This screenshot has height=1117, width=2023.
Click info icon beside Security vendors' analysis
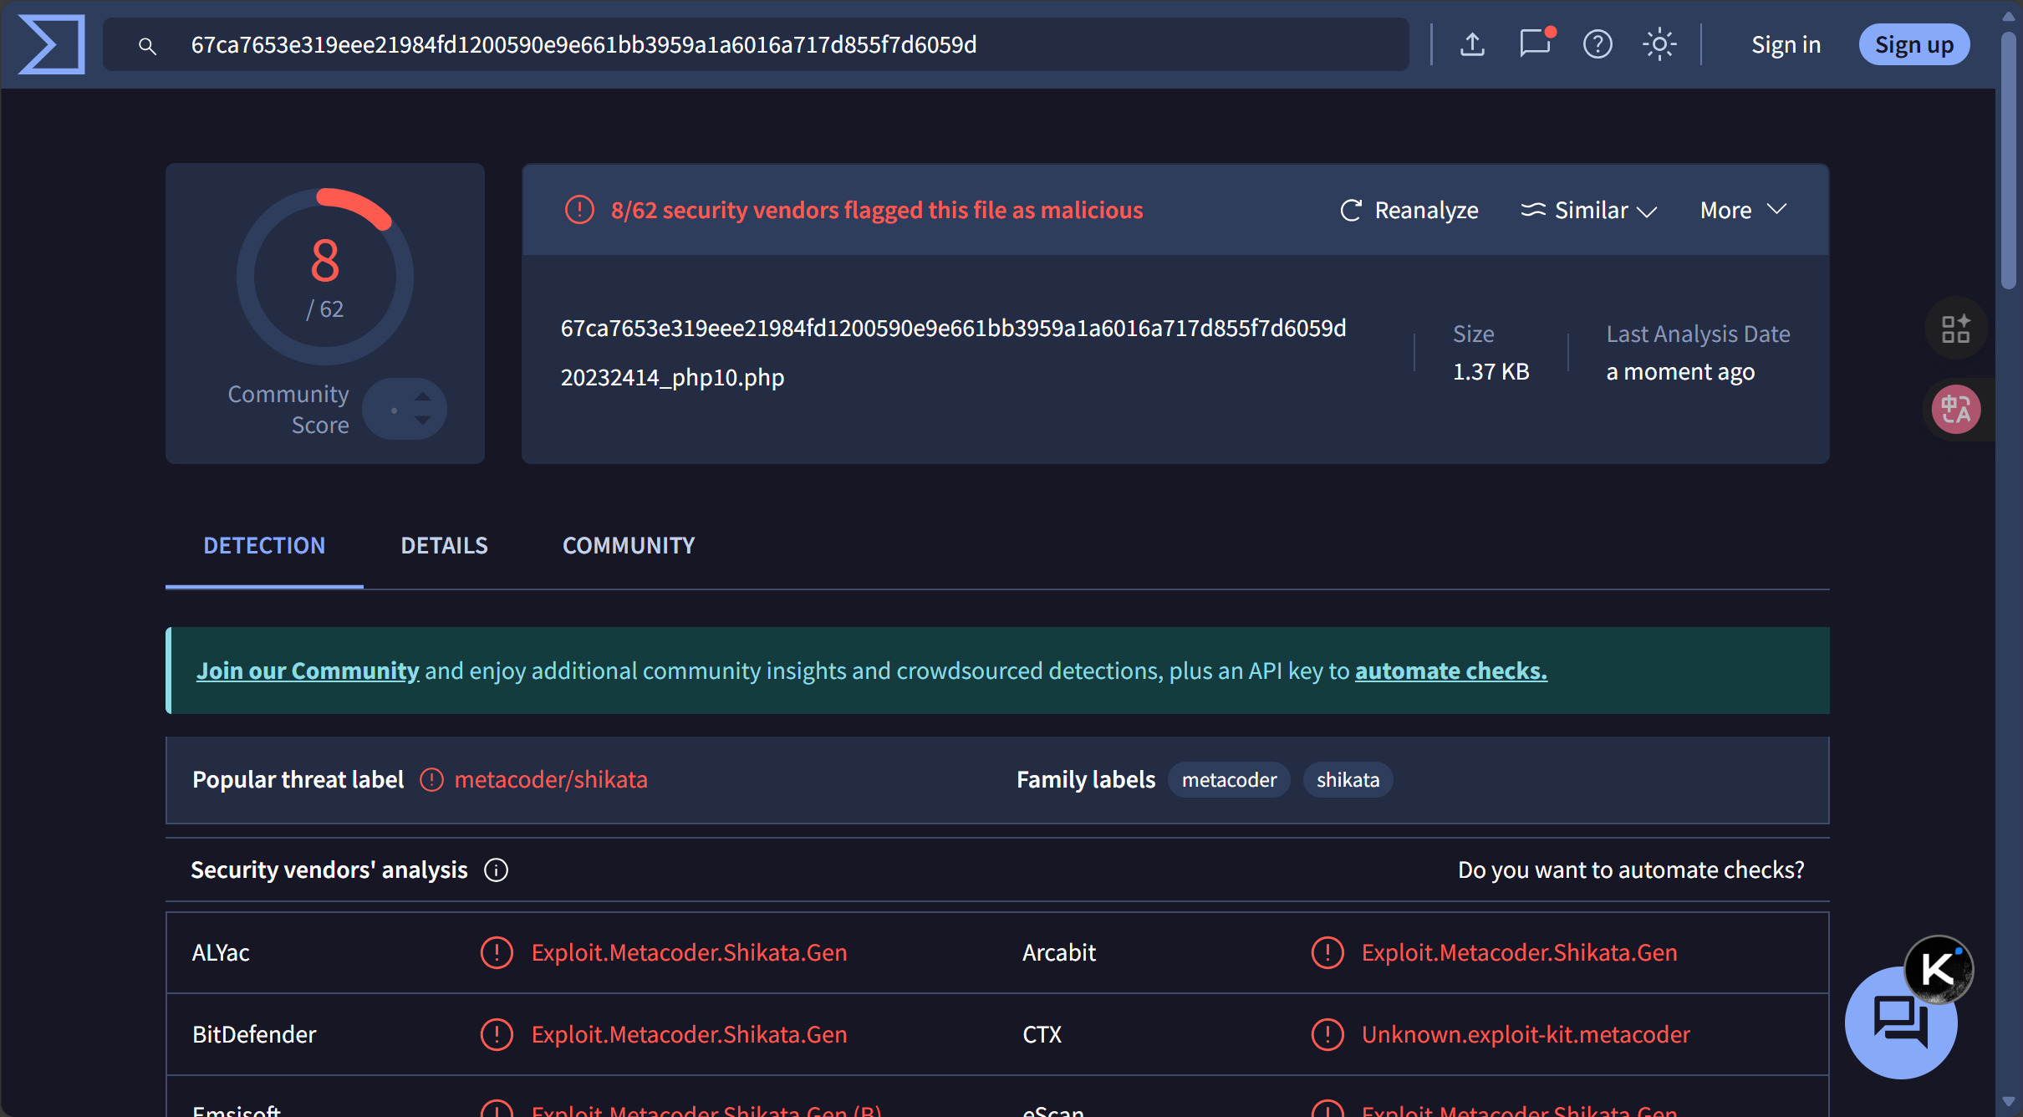pyautogui.click(x=496, y=870)
